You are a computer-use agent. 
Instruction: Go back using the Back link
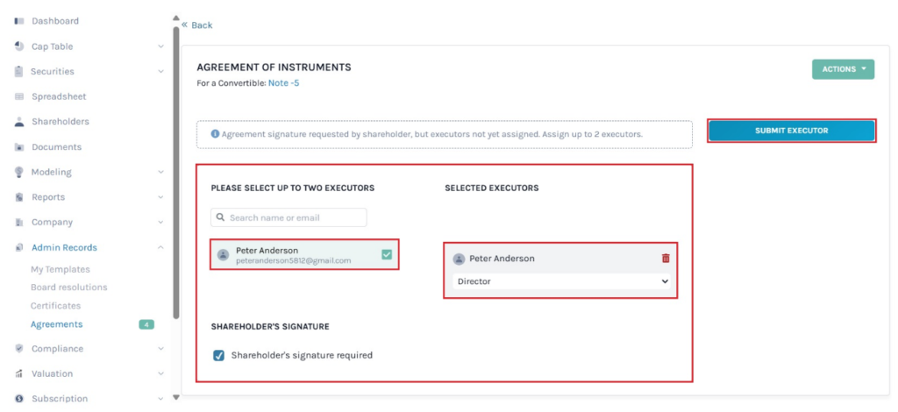point(197,25)
